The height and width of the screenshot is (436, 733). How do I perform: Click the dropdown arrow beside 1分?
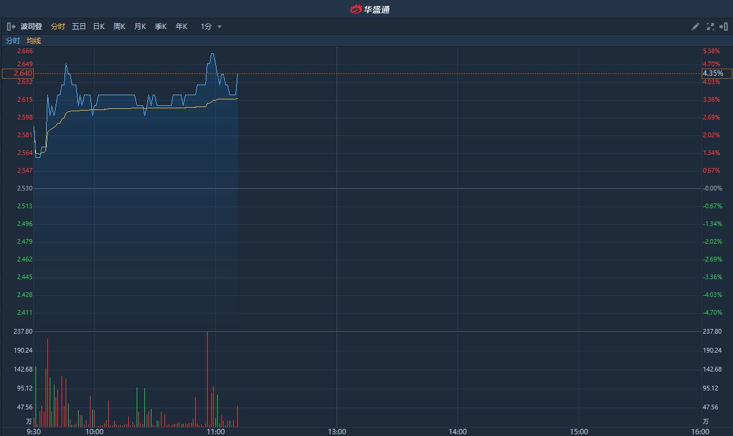(x=219, y=27)
